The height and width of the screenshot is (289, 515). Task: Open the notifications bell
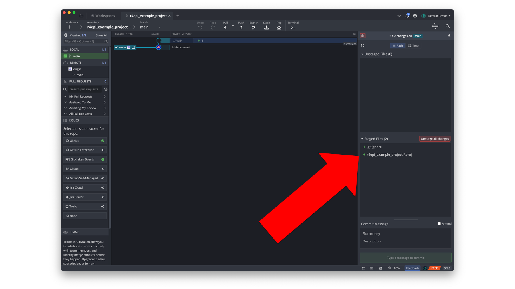407,16
